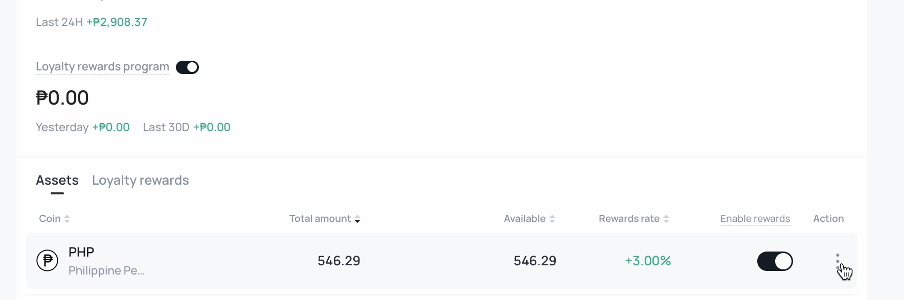This screenshot has height=300, width=904.
Task: Sort by Total amount arrows
Action: tap(357, 219)
